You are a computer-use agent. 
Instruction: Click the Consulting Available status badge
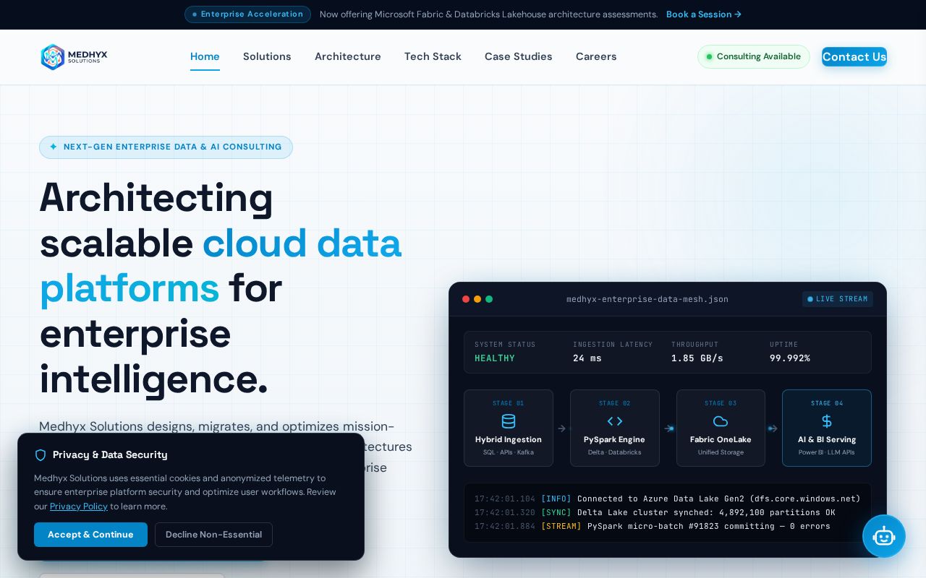click(x=754, y=57)
